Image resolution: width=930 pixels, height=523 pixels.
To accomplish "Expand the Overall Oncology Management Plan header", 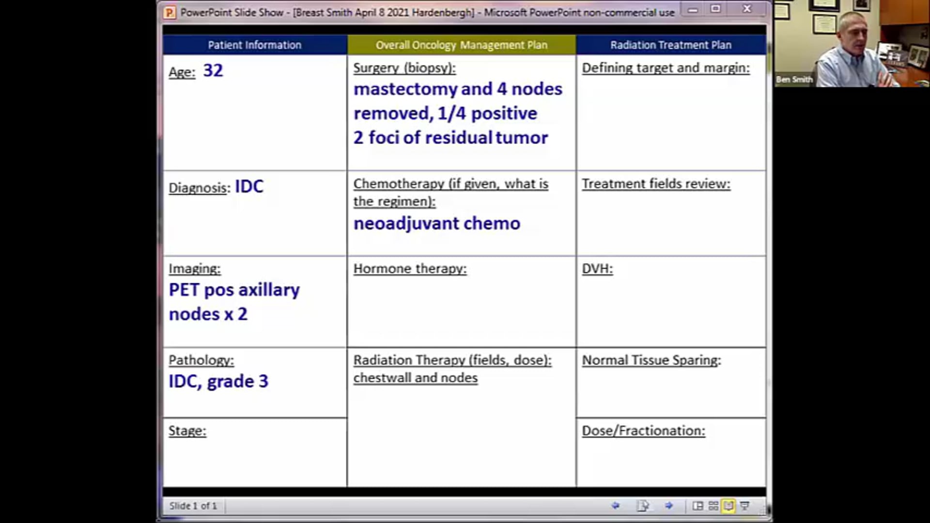I will coord(462,45).
